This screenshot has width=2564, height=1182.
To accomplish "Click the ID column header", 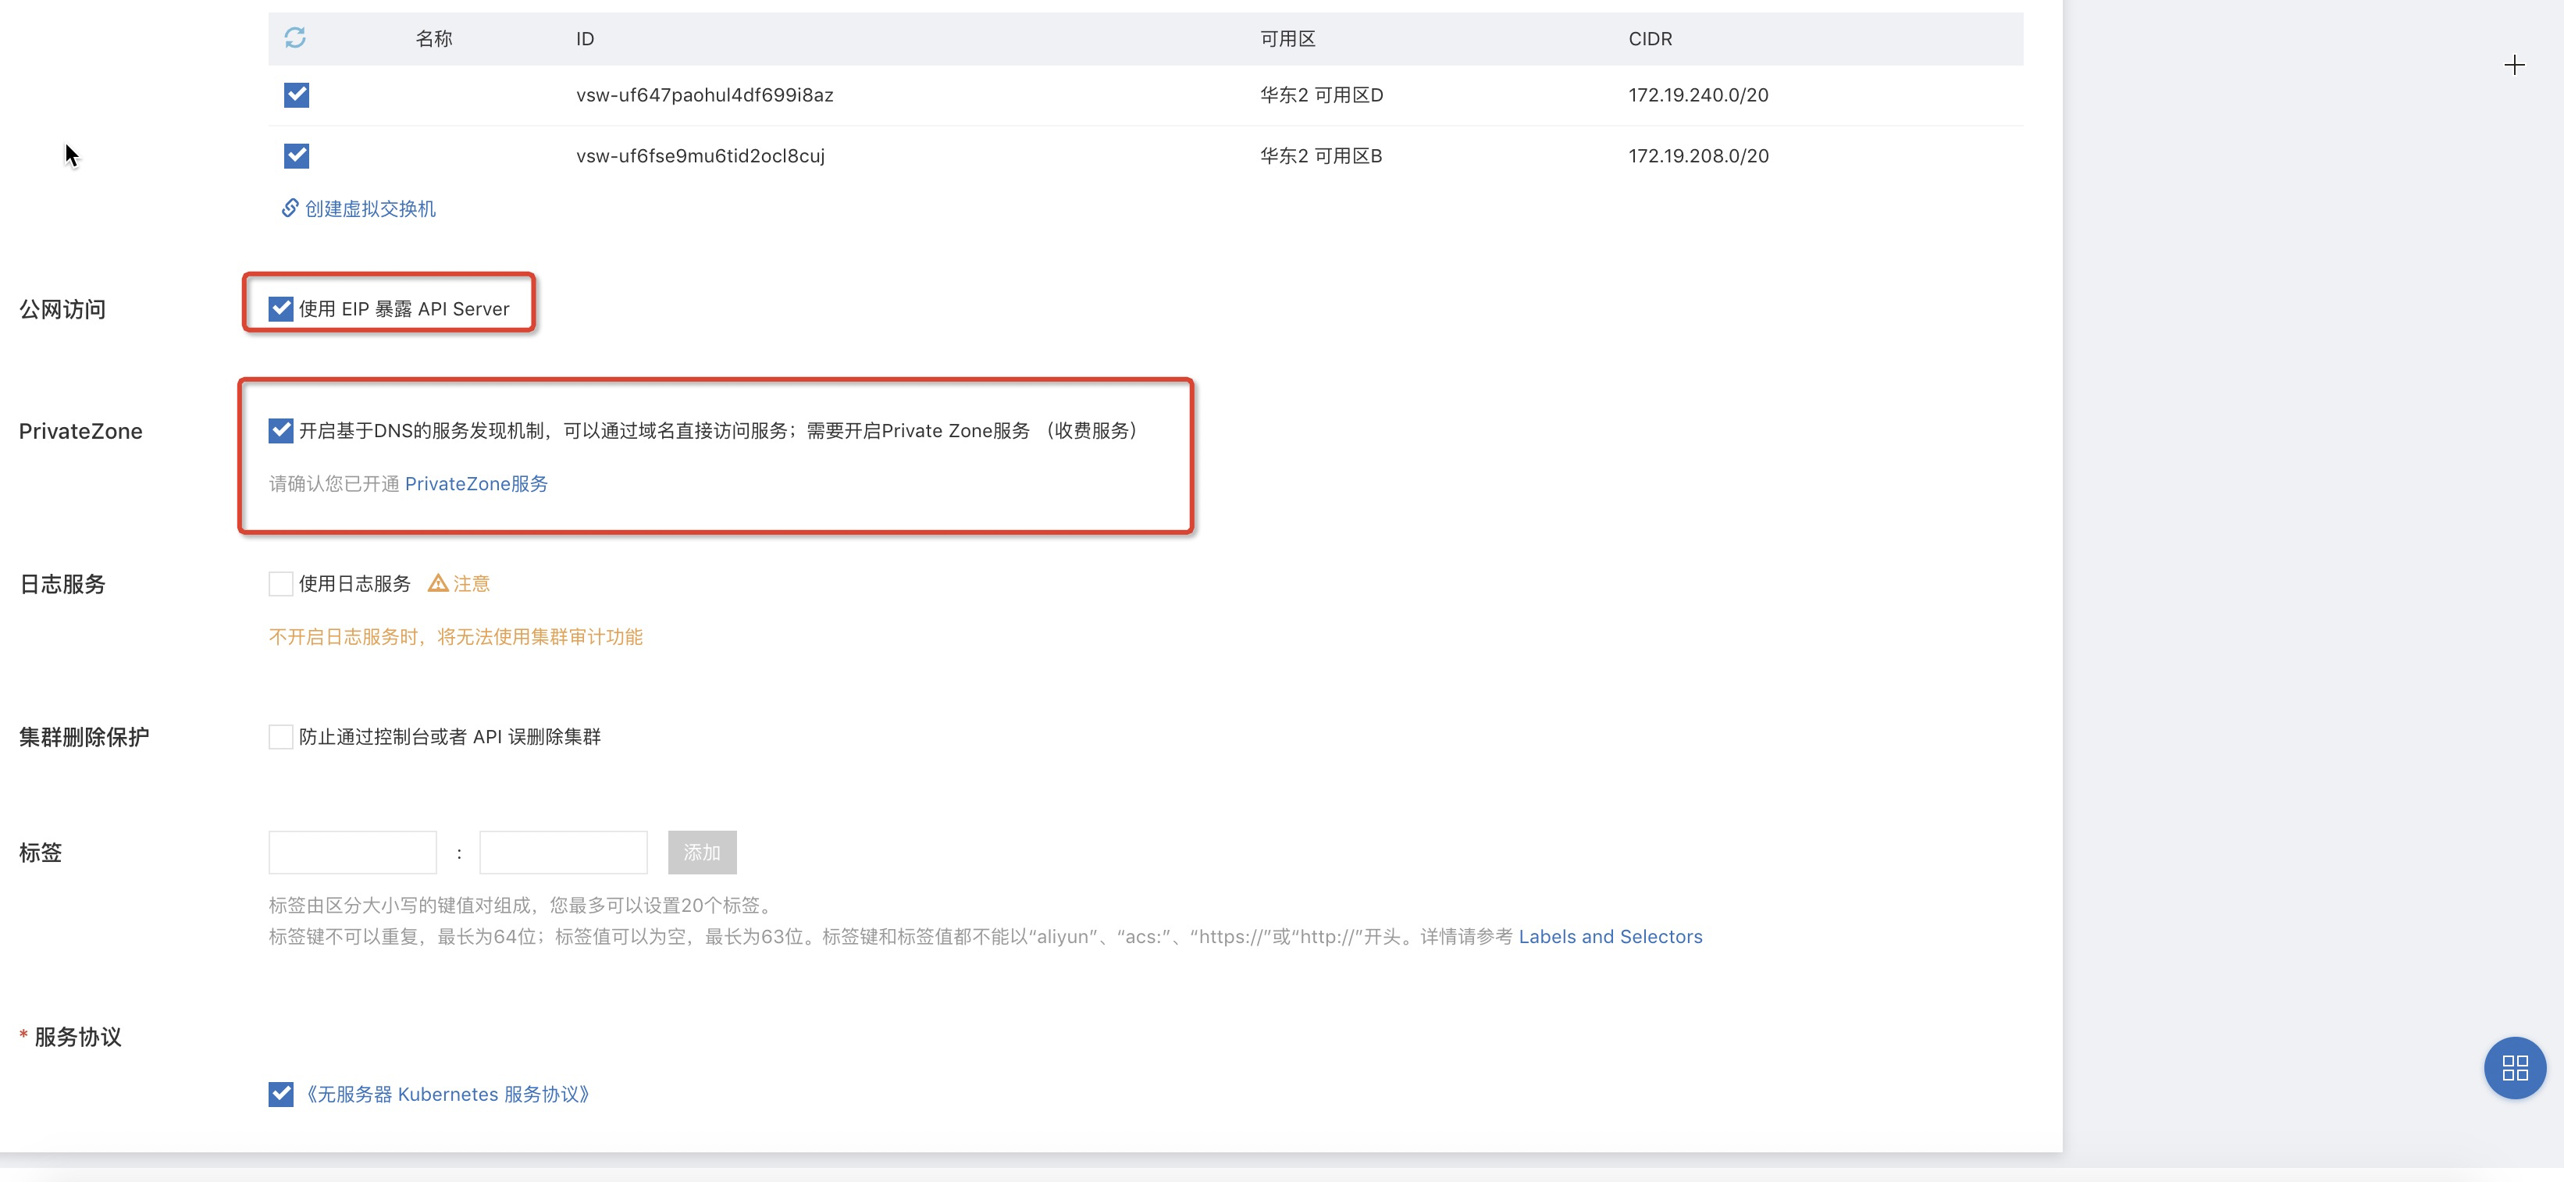I will click(x=586, y=37).
